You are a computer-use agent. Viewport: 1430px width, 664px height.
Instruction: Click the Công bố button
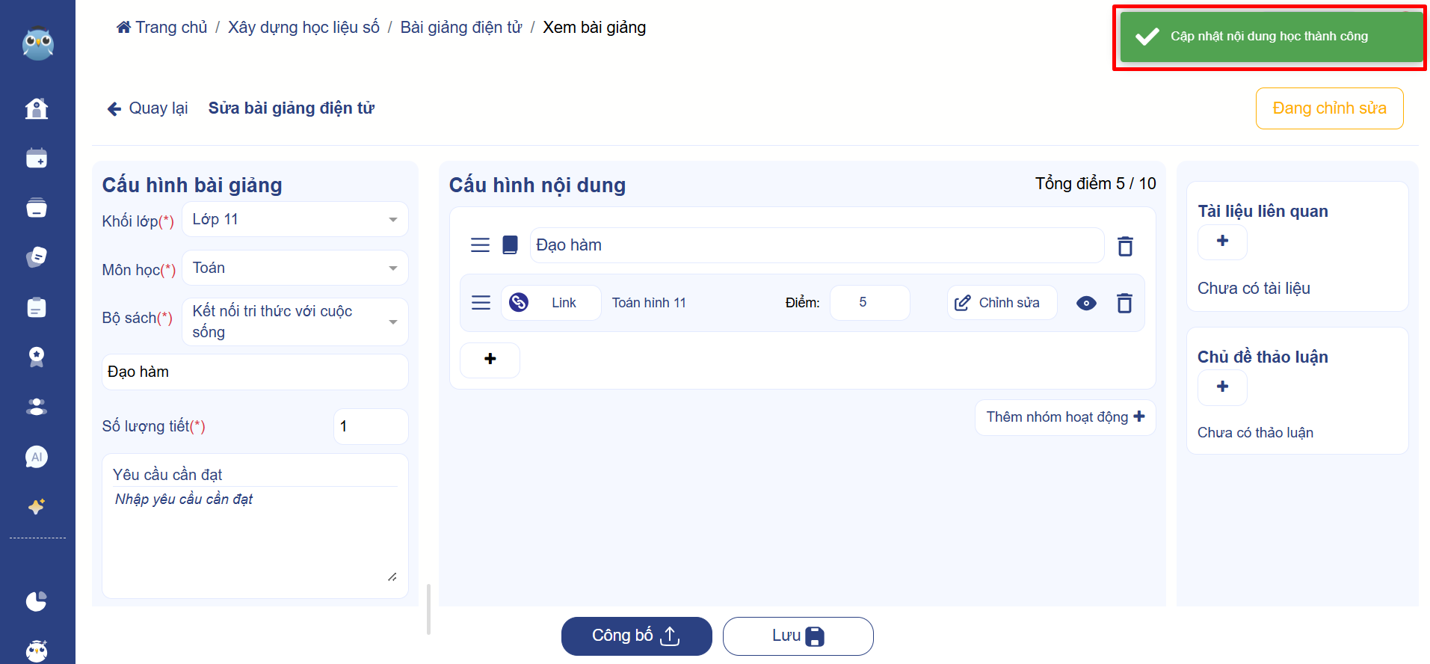636,636
